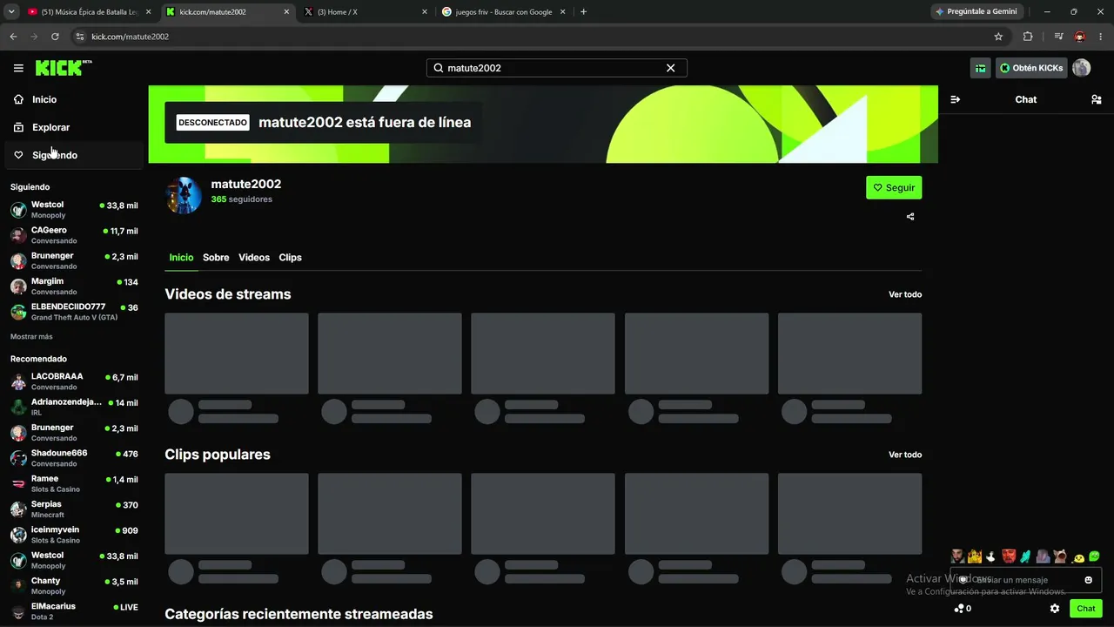Go back in browser history
Screen dimensions: 1114x627
(x=13, y=37)
